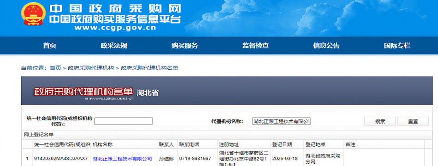
Task: Select the 湖北省十堰市茅箭区 registered address cell
Action: point(244,159)
